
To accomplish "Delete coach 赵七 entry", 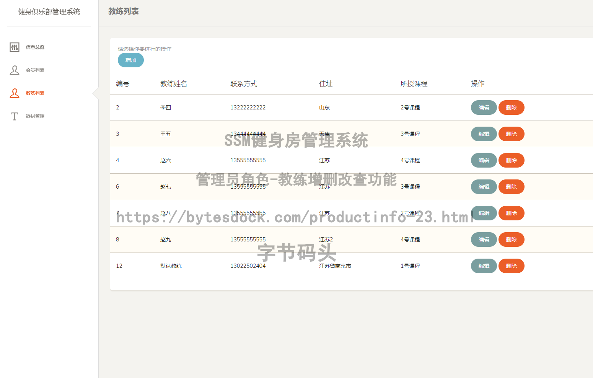I will click(x=511, y=187).
